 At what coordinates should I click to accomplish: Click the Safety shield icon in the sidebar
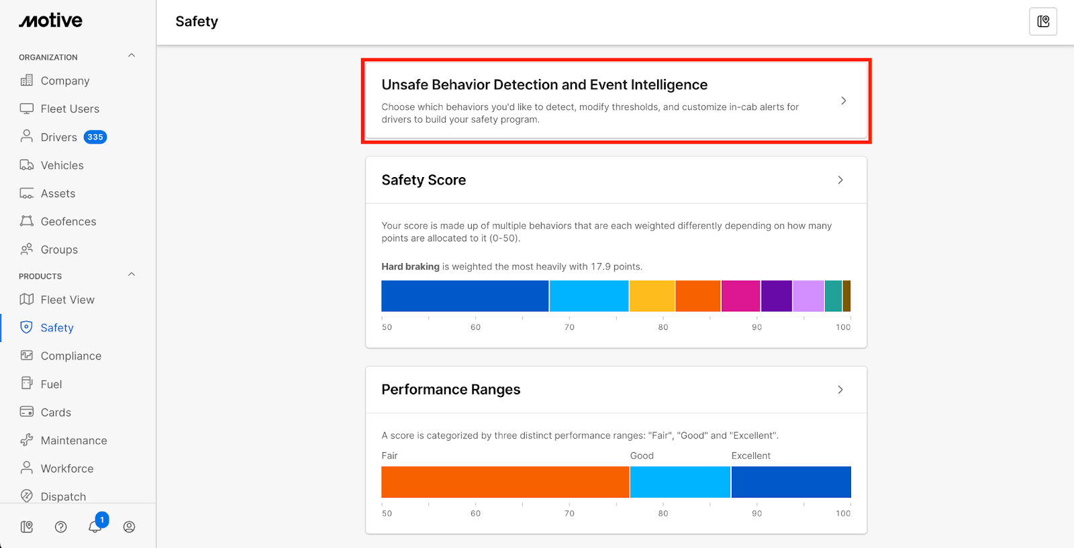coord(27,327)
